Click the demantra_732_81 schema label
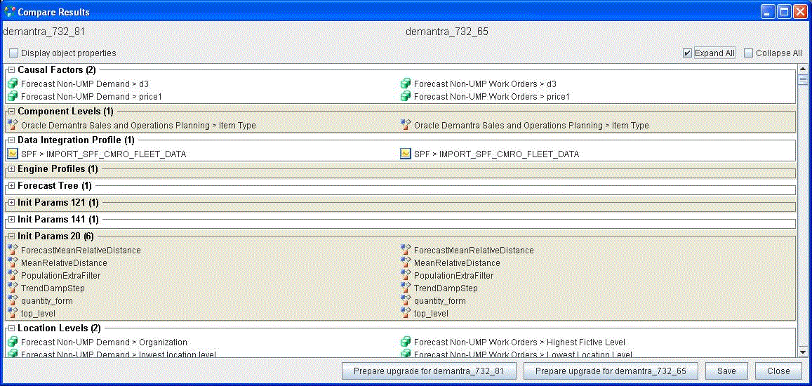The width and height of the screenshot is (812, 386). click(x=44, y=32)
